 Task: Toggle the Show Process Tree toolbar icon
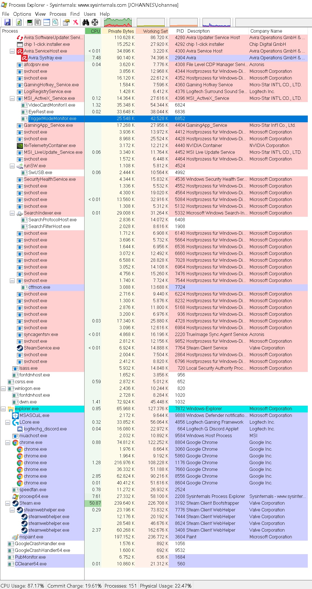point(38,22)
